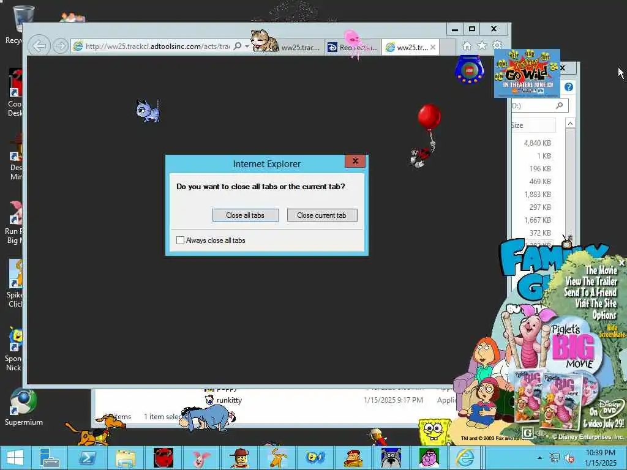Click the Explorer search box magnifier
The image size is (627, 470).
coord(560,105)
